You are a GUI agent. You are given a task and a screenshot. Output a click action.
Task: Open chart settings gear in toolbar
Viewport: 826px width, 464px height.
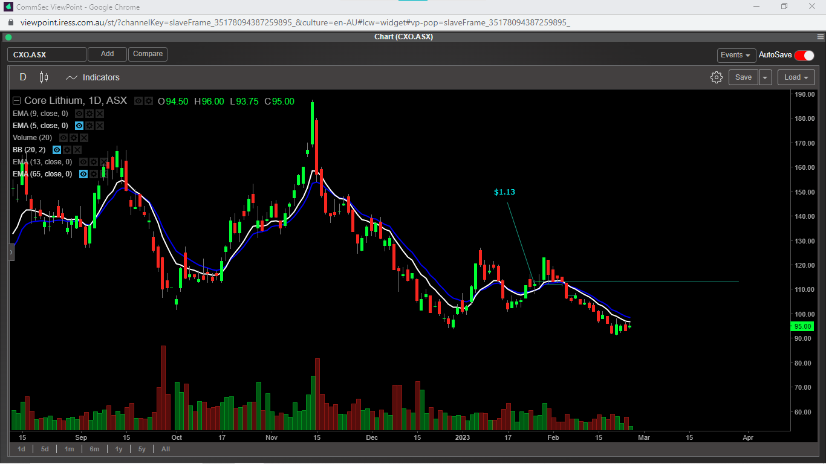[x=717, y=77]
